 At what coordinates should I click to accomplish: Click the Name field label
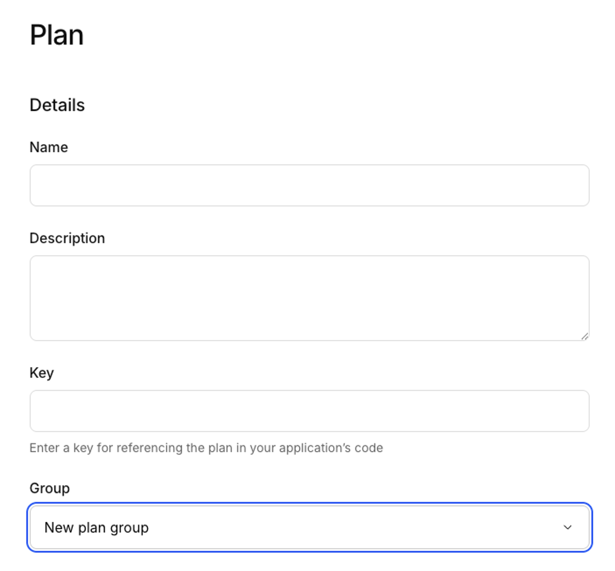(x=49, y=147)
